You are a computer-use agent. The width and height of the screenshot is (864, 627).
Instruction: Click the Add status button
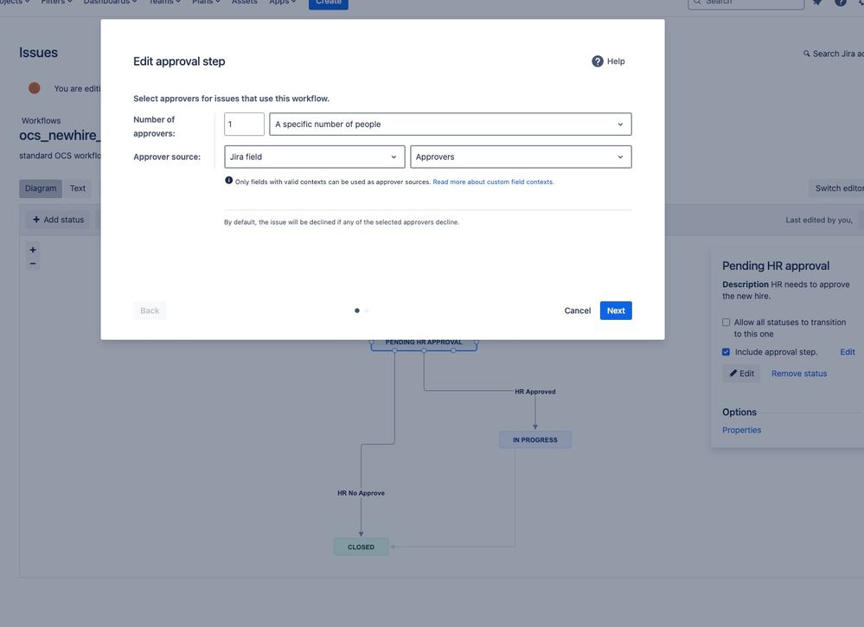coord(59,220)
